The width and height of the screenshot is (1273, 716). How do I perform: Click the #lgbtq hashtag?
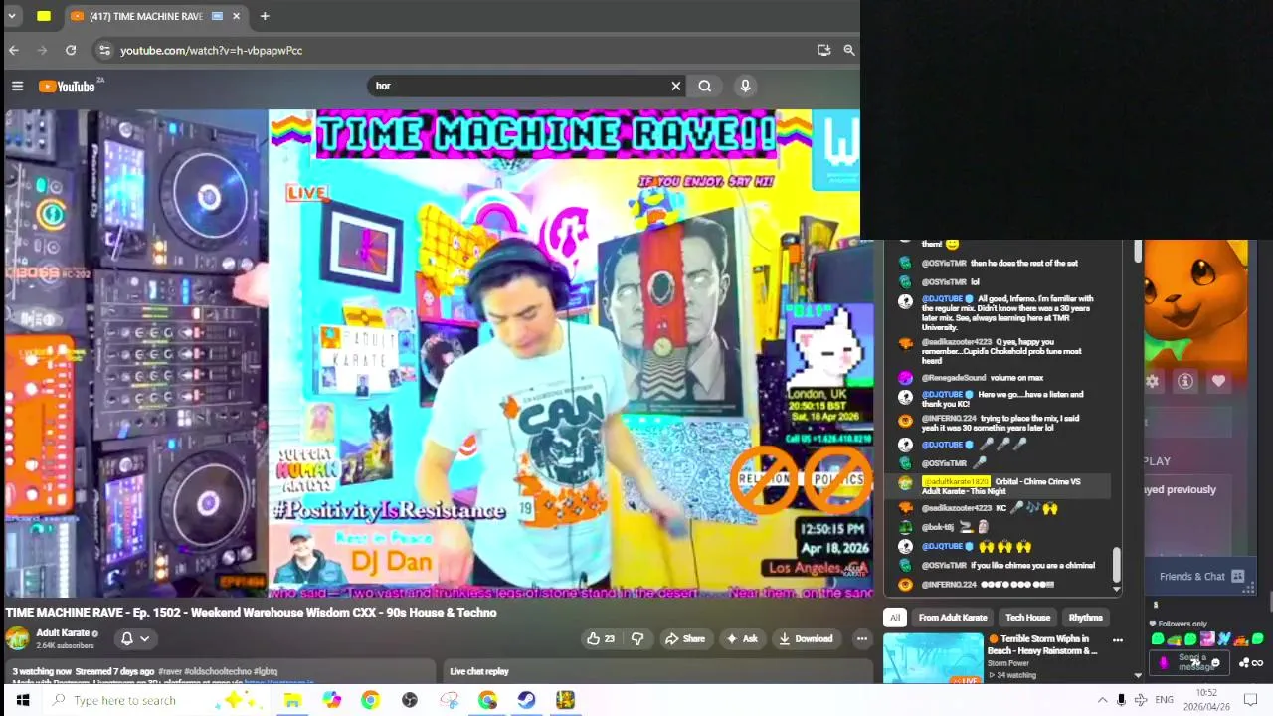pyautogui.click(x=266, y=671)
